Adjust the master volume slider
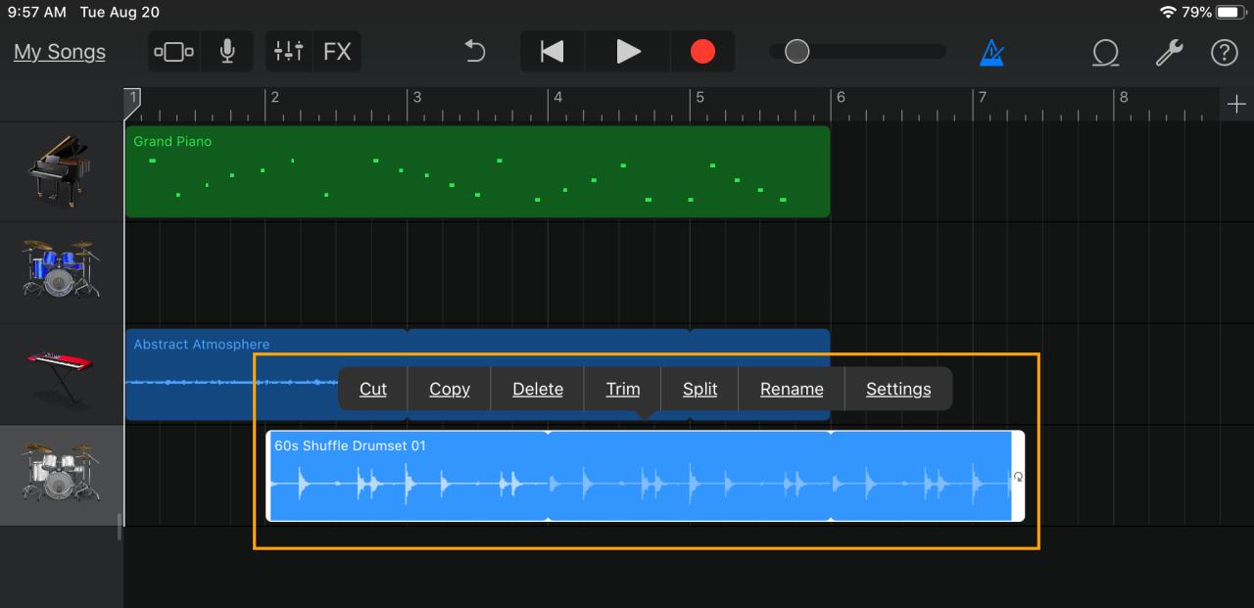Viewport: 1254px width, 608px height. coord(796,51)
